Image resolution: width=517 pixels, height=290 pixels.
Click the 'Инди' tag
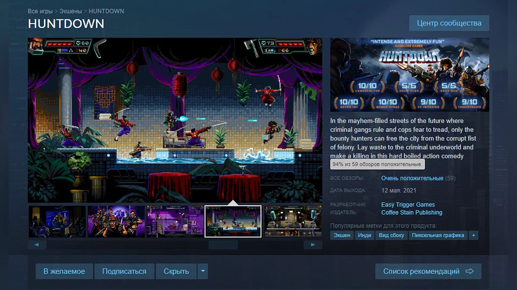click(364, 235)
